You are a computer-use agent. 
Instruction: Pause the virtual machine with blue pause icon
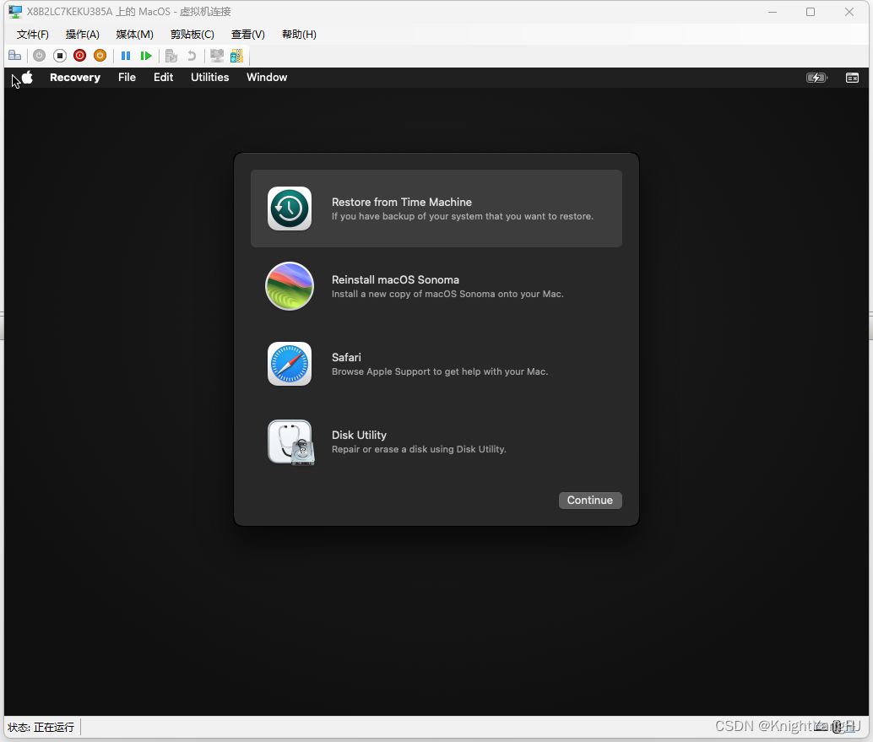pos(126,56)
